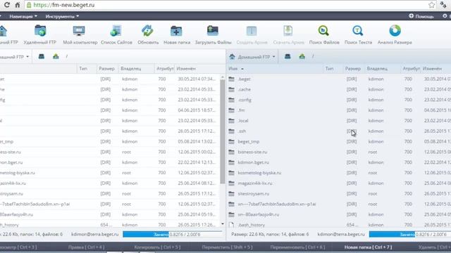451x253 pixels.
Task: Click right pane drive root icon
Action: [288, 56]
